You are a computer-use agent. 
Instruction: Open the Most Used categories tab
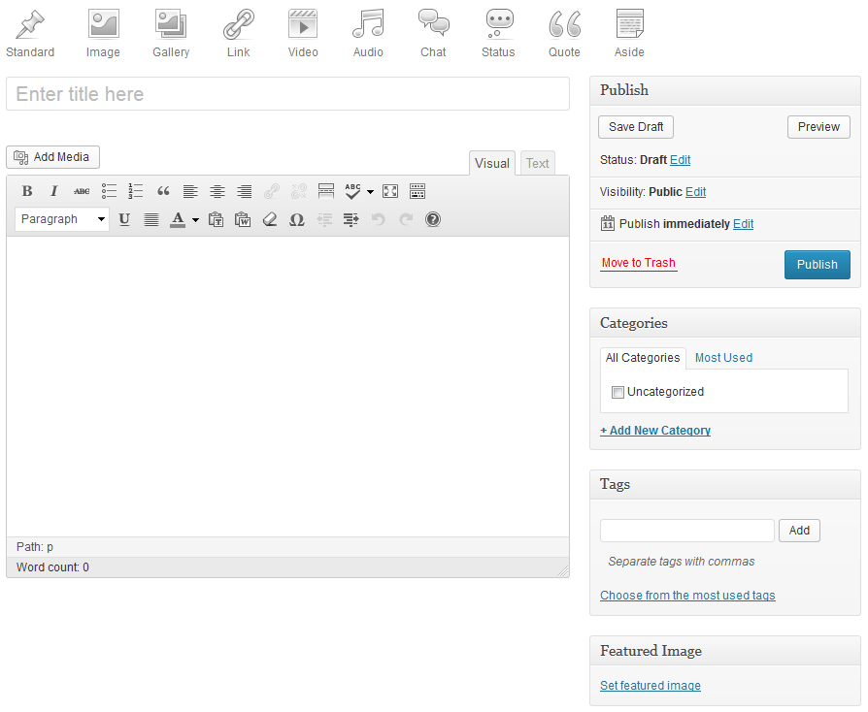(723, 358)
